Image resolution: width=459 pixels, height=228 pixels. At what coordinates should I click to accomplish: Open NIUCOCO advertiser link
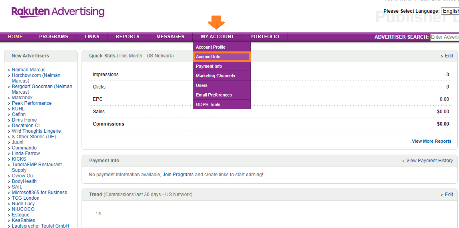pyautogui.click(x=23, y=209)
